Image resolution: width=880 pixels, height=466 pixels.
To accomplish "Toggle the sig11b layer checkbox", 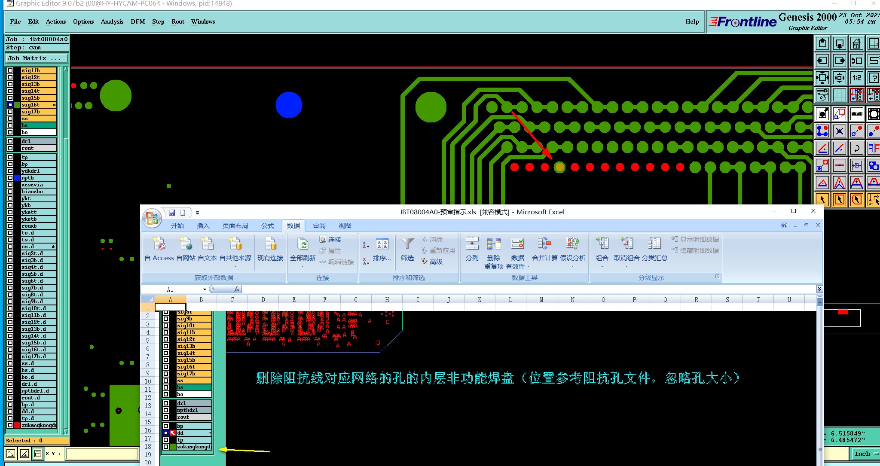I will pos(10,70).
